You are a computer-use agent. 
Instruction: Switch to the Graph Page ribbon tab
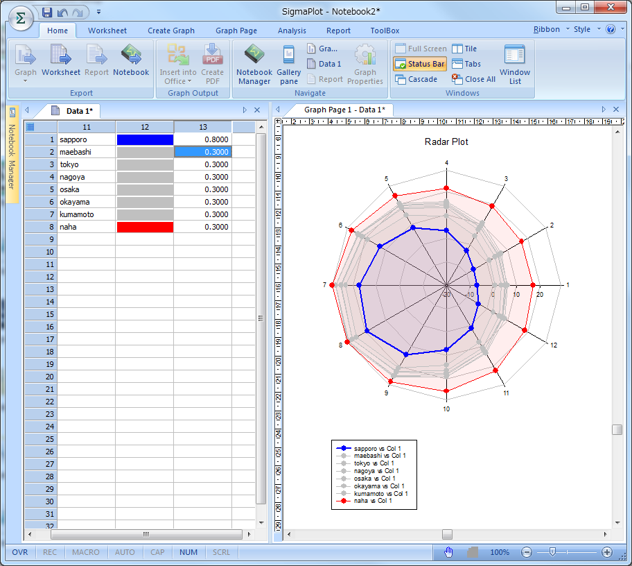pyautogui.click(x=236, y=31)
